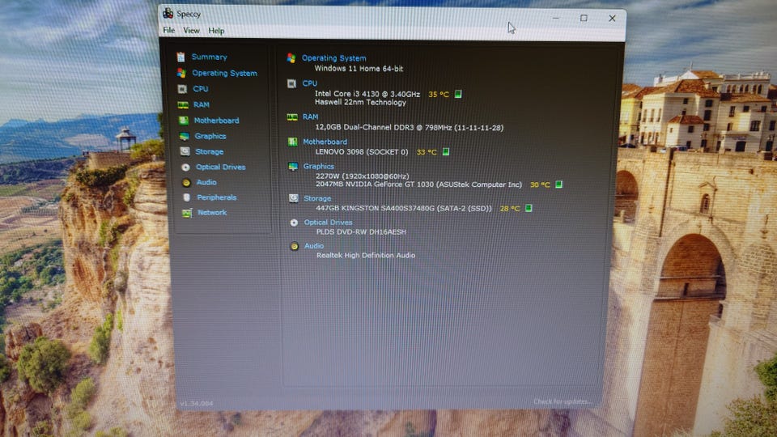
Task: Click the CPU temperature 35 °C value
Action: (439, 94)
